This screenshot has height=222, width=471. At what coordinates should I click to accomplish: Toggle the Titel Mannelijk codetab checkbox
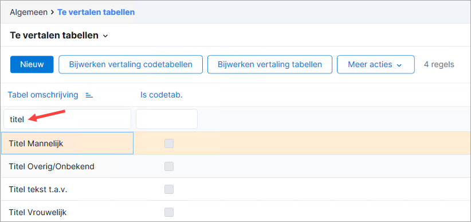pos(169,143)
